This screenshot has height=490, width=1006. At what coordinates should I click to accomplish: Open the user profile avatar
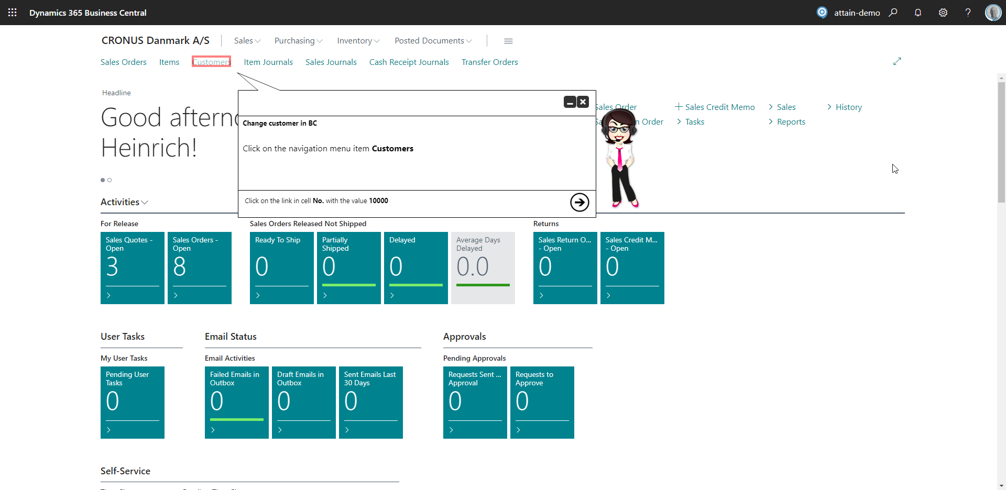[993, 13]
